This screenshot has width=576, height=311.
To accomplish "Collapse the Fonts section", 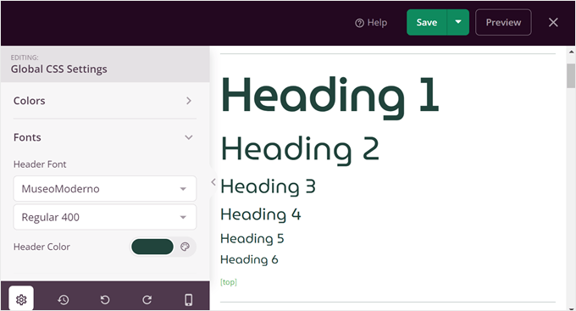I will click(x=105, y=137).
